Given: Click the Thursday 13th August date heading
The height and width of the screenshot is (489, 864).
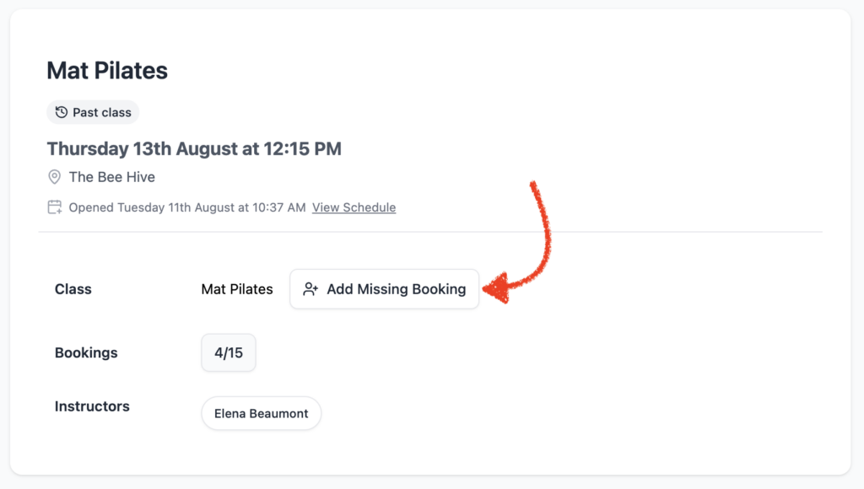Looking at the screenshot, I should tap(194, 148).
